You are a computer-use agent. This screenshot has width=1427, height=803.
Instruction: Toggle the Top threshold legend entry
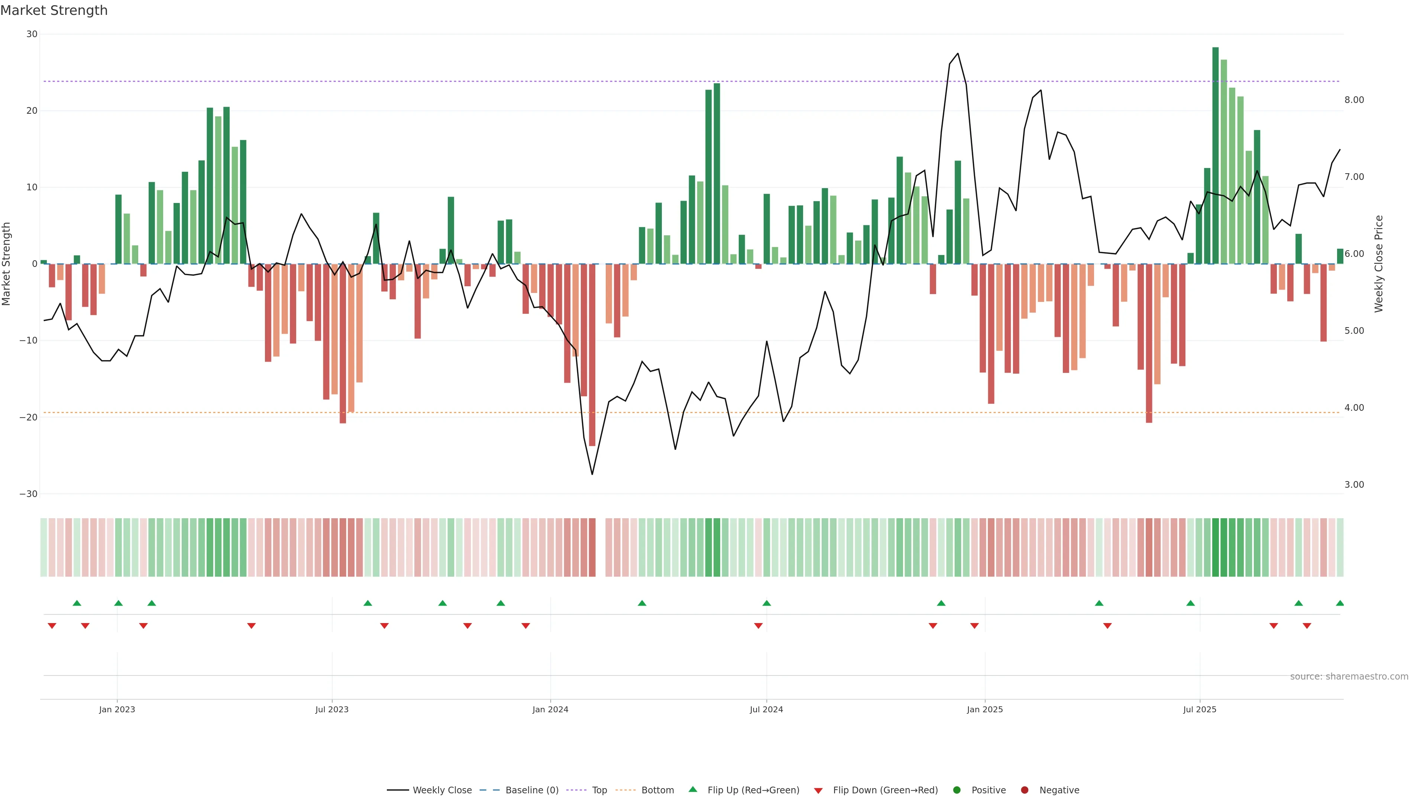[599, 790]
